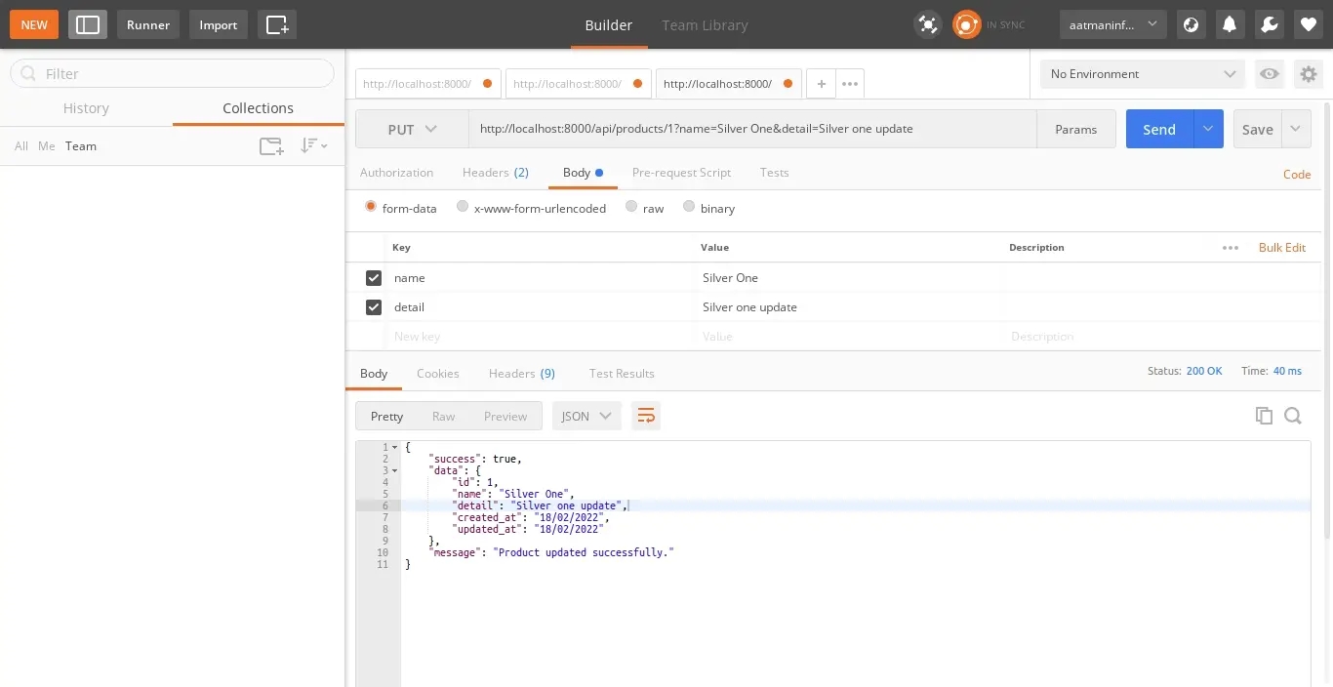Toggle the line wrap icon
The width and height of the screenshot is (1333, 687).
[x=645, y=416]
